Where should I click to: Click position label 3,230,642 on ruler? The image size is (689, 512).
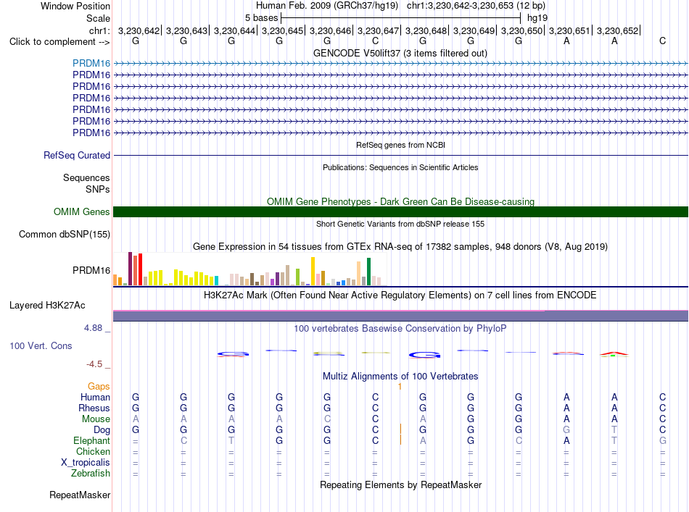139,30
